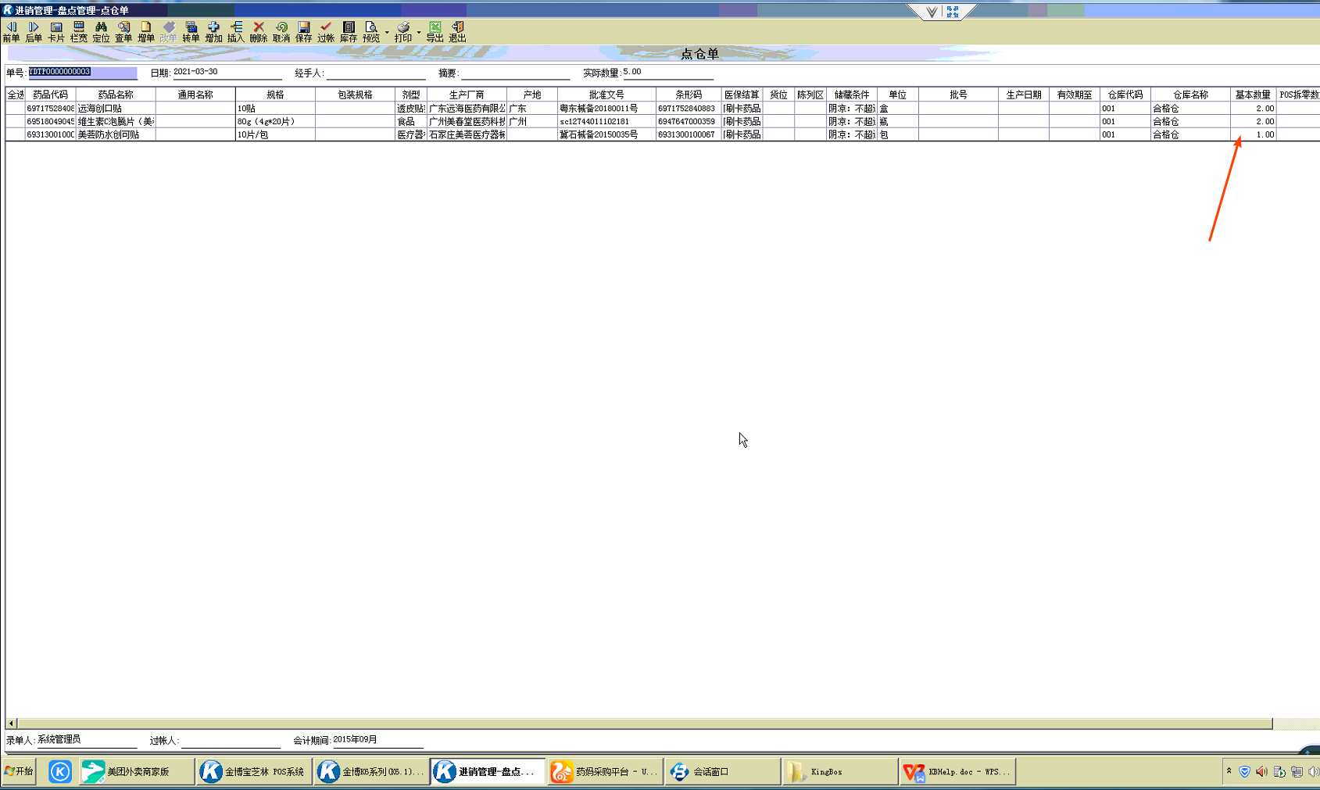Click the 条形码 column header

click(689, 95)
